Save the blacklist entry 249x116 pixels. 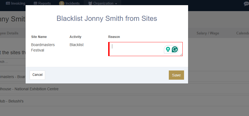coord(176,75)
